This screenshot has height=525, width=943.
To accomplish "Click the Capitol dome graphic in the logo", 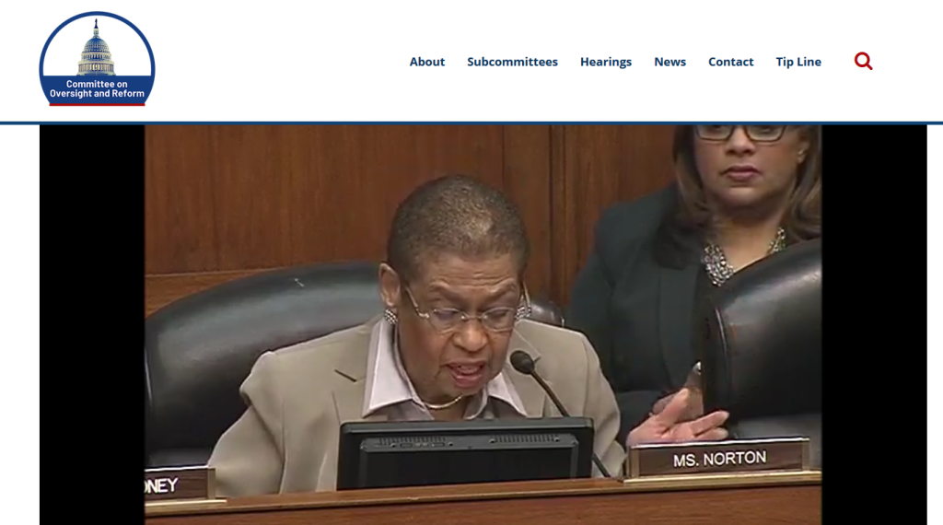I will click(x=97, y=49).
